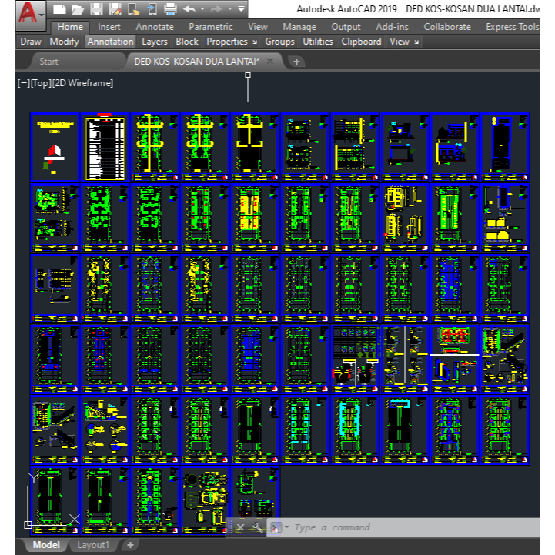Open the Groups panel button

pyautogui.click(x=279, y=42)
